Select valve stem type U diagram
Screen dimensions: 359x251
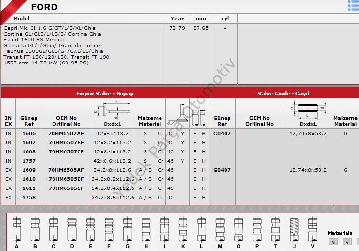(x=294, y=230)
